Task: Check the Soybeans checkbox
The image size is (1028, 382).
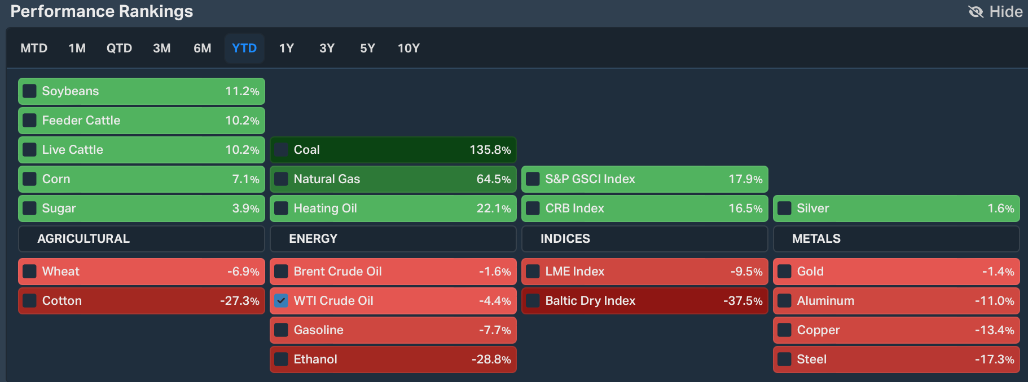Action: (x=30, y=91)
